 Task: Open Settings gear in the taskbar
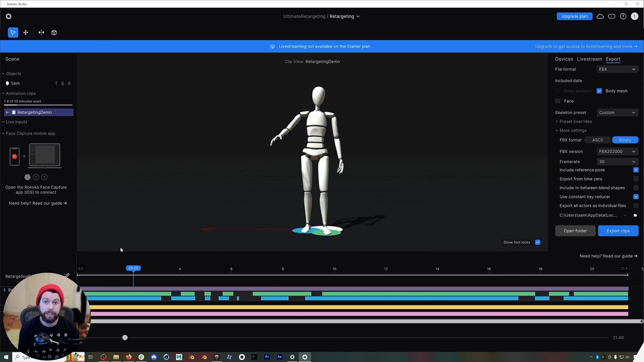(x=292, y=357)
